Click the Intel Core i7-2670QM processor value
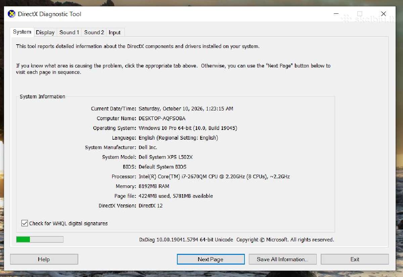 click(214, 177)
